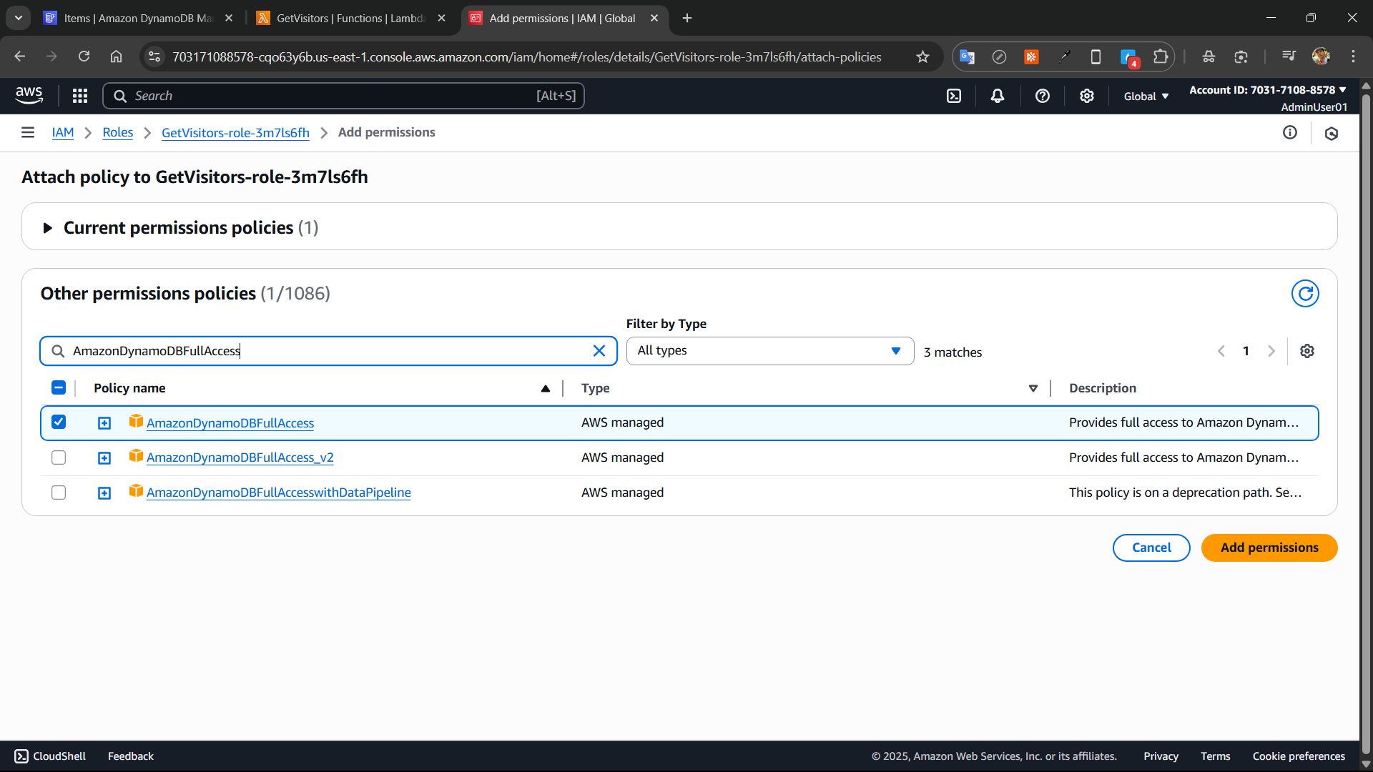Refresh the other permissions policies list
This screenshot has height=772, width=1373.
click(1305, 293)
